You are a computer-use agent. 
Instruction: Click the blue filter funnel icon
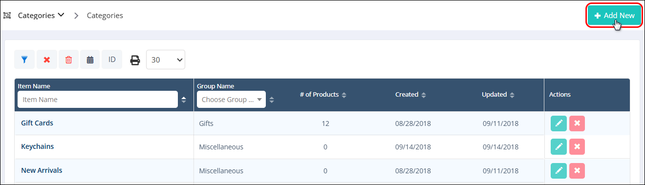click(x=24, y=60)
